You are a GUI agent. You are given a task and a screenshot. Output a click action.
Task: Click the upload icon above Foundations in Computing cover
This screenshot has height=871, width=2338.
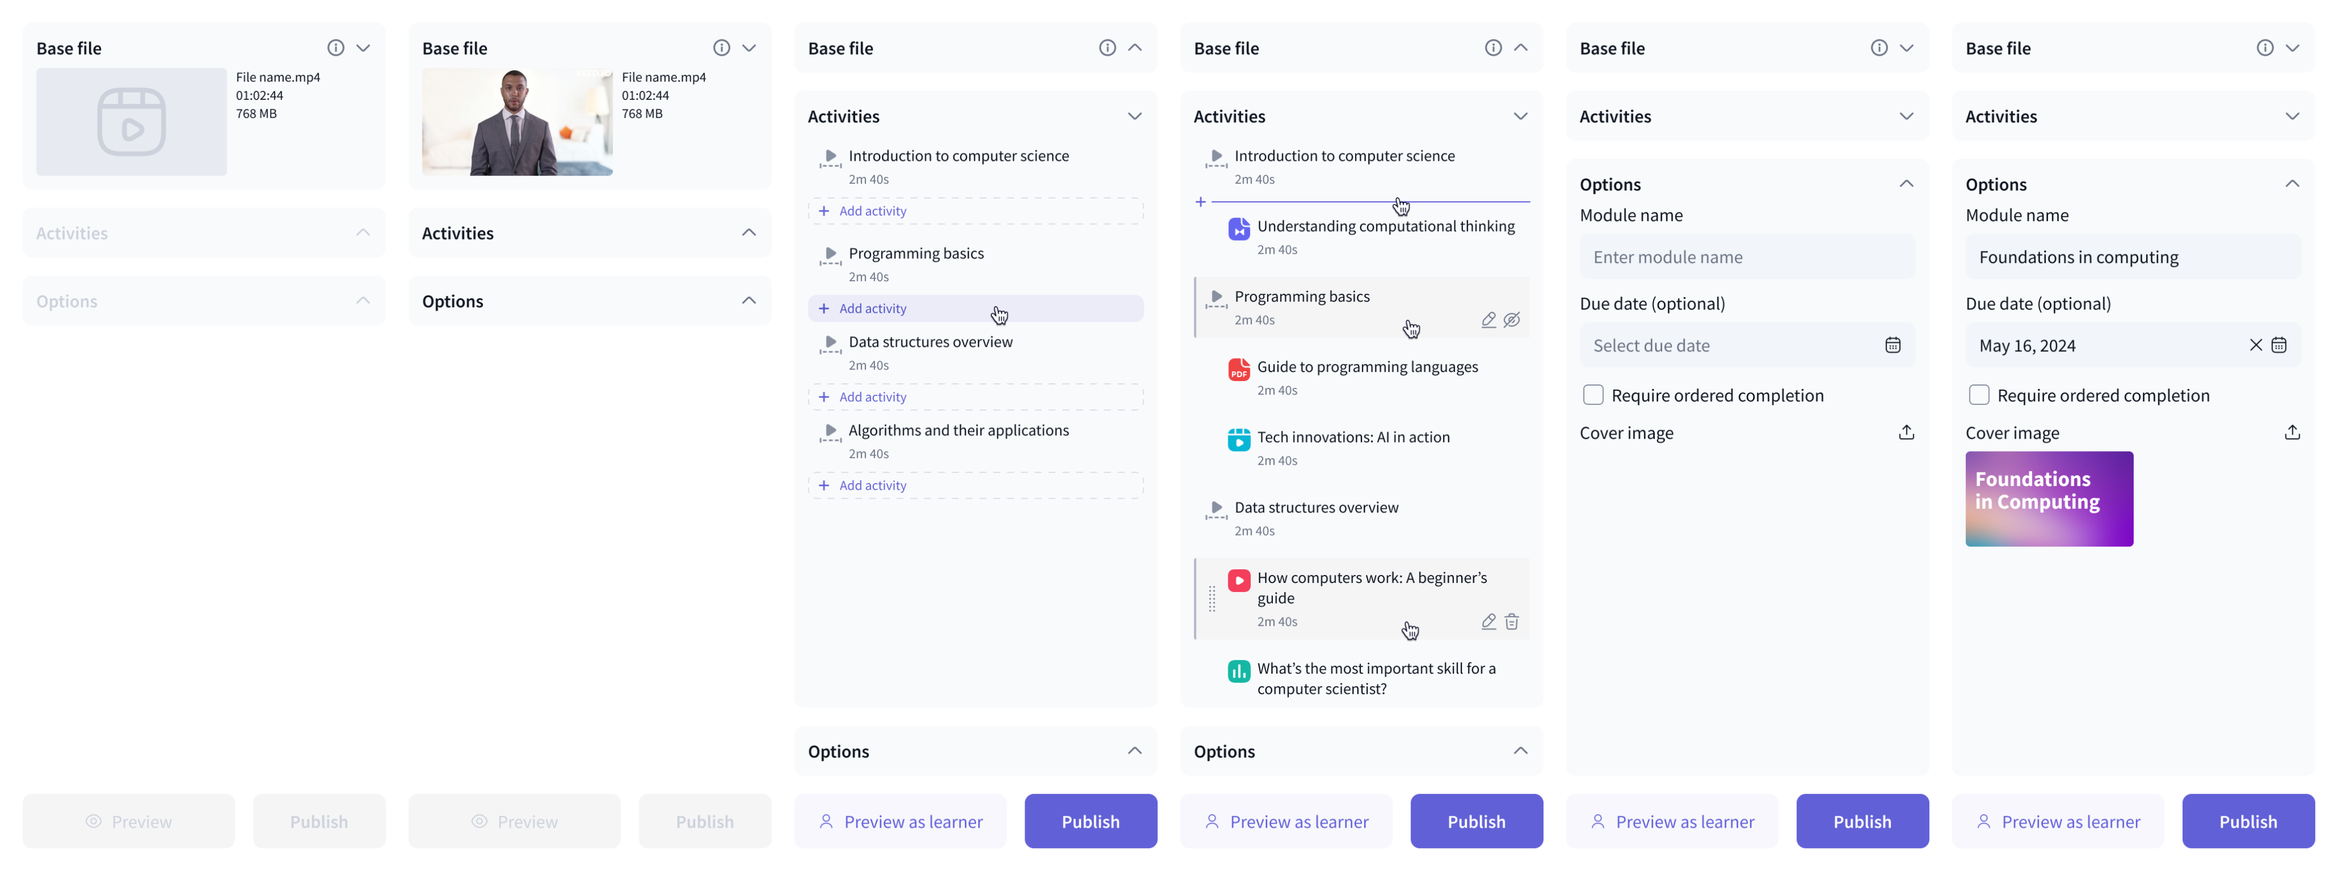pyautogui.click(x=2292, y=432)
